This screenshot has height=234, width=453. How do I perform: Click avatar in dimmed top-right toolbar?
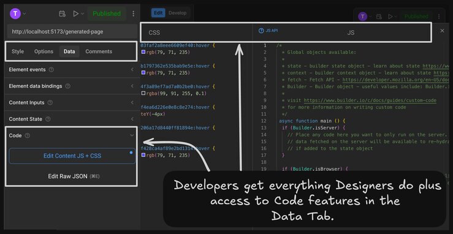[362, 17]
